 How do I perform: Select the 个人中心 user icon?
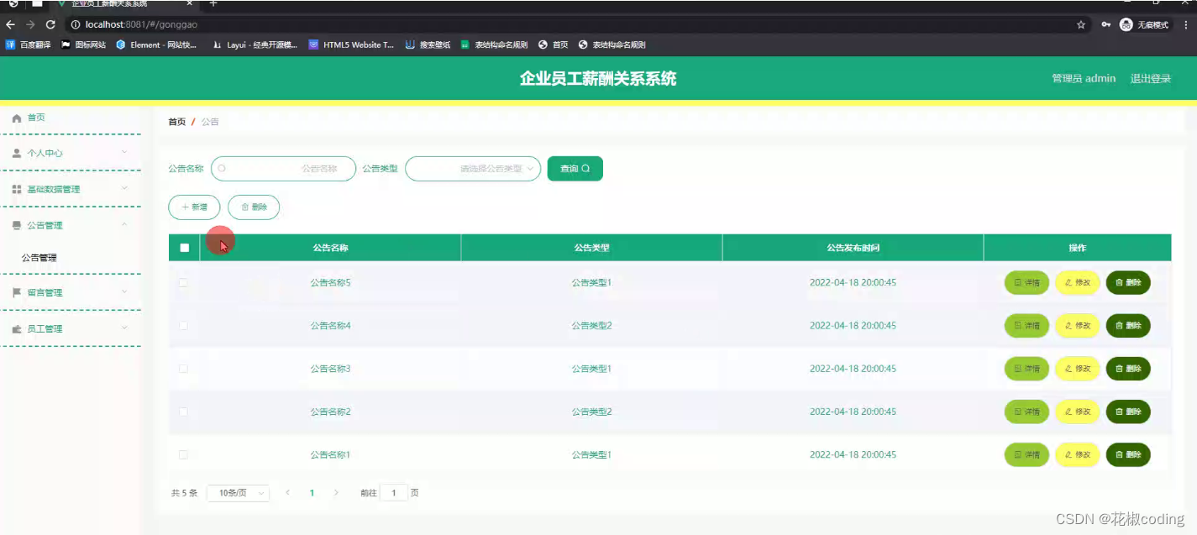(x=18, y=153)
